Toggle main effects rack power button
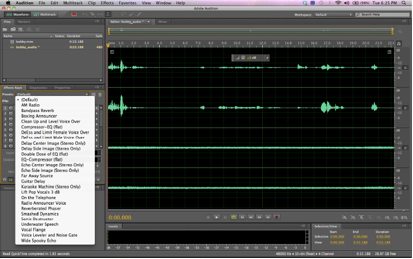 tap(4, 180)
